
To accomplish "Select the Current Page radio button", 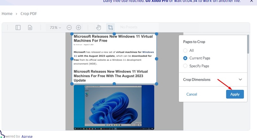I will 185,58.
